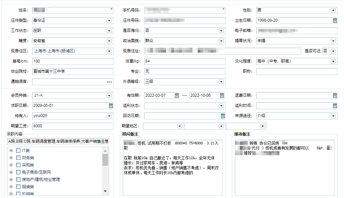Click the 专业 field showing 无

(185, 71)
